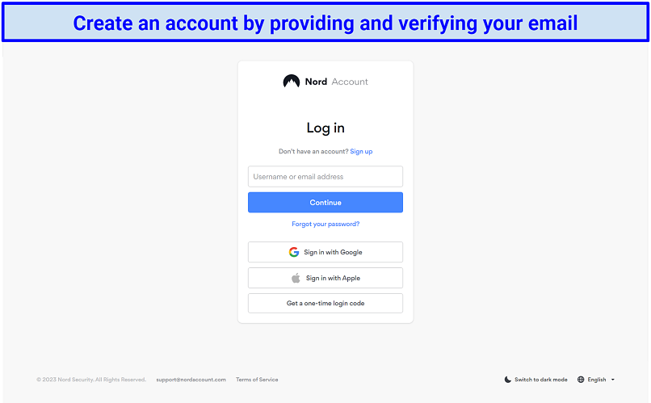Open the Sign up link
This screenshot has height=403, width=651.
coord(361,152)
